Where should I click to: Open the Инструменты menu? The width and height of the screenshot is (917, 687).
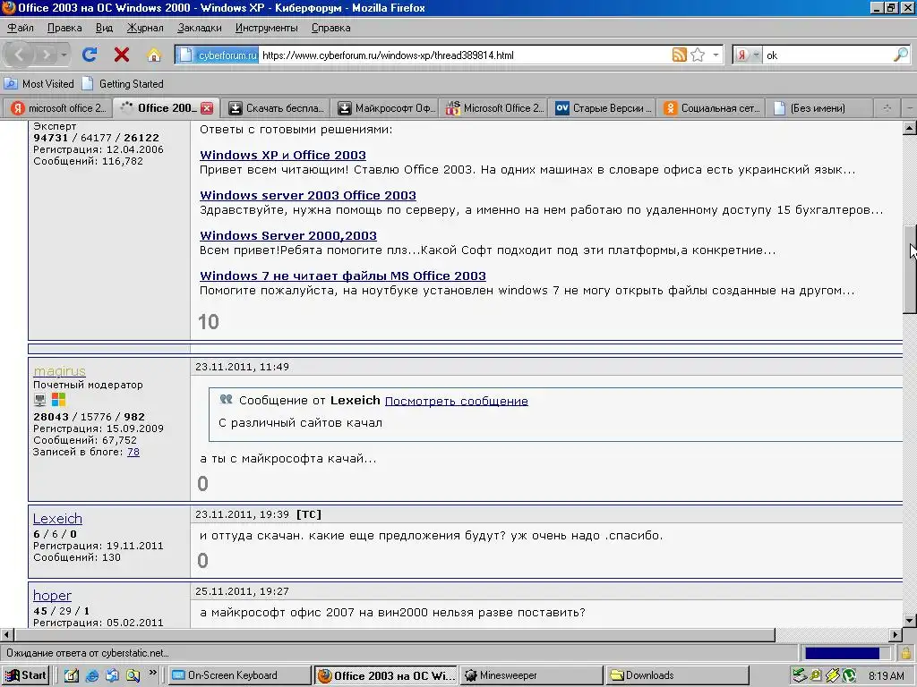(266, 28)
